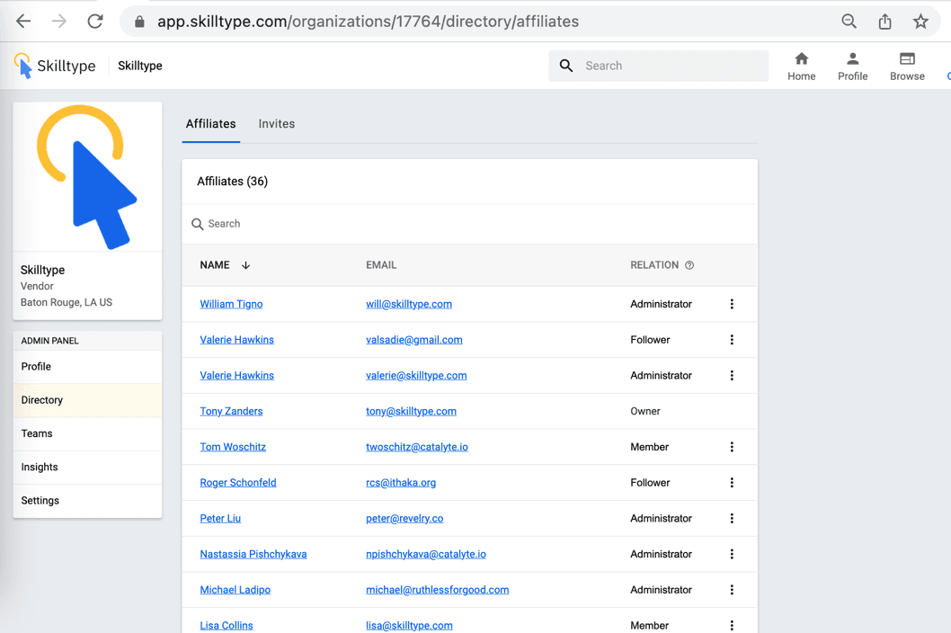Click the peter@revelry.co email link
This screenshot has width=951, height=633.
(404, 518)
